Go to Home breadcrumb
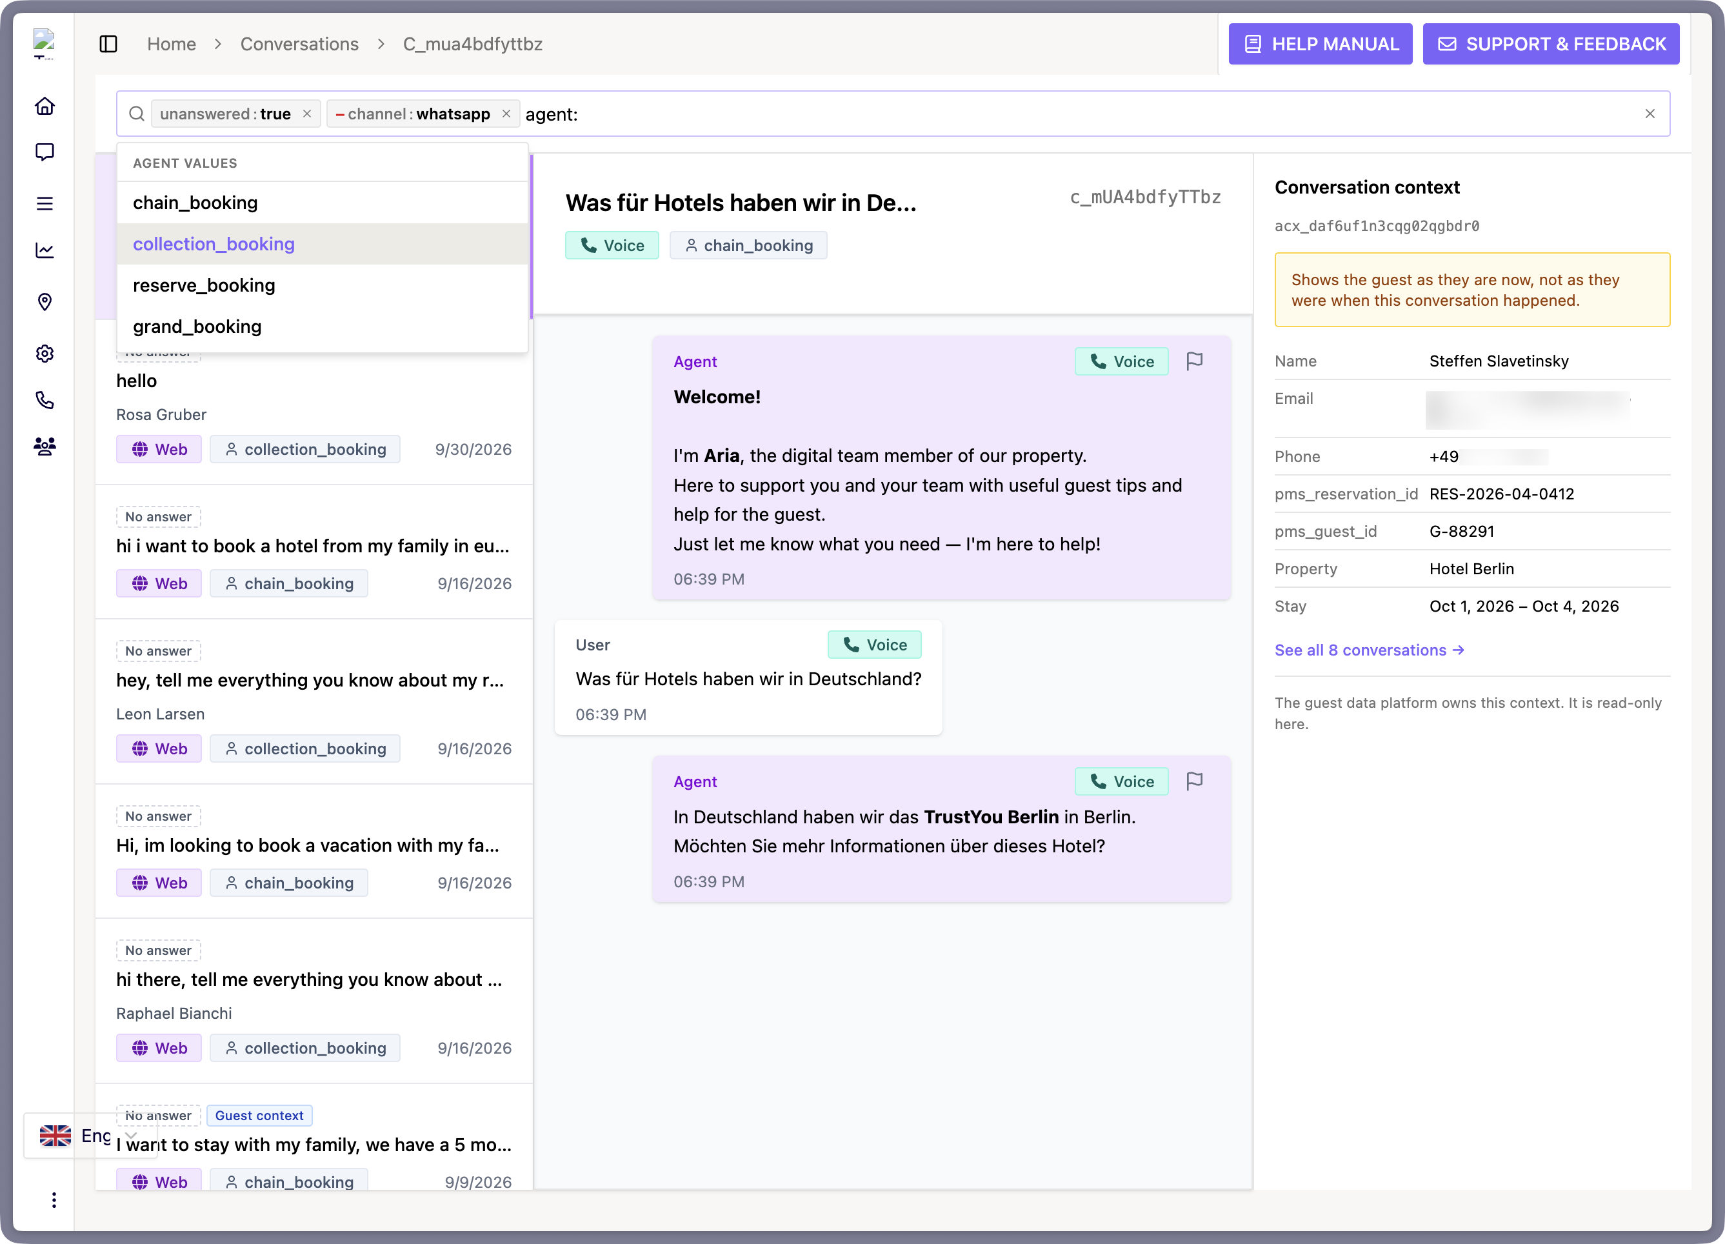The height and width of the screenshot is (1244, 1725). pyautogui.click(x=171, y=44)
